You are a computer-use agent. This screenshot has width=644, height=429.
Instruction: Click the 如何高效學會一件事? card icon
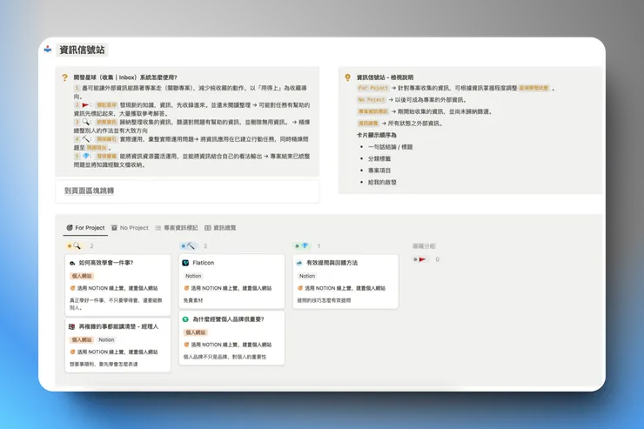pos(72,263)
